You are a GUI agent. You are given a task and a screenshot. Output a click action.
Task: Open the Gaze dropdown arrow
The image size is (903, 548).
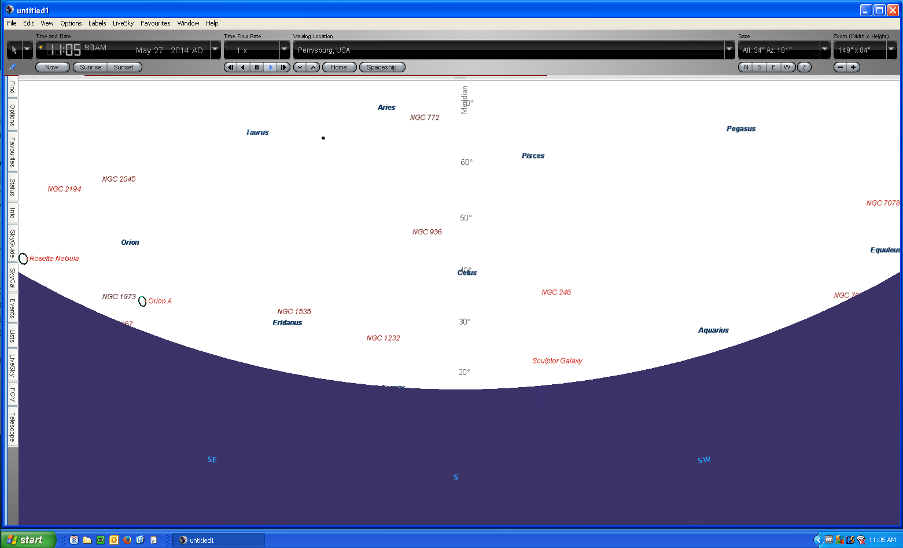pos(825,50)
